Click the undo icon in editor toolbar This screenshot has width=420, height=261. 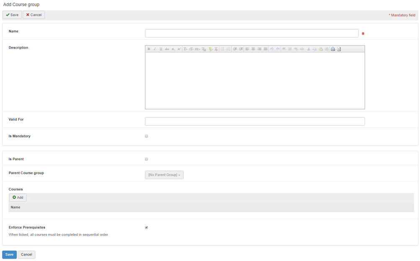[x=272, y=49]
